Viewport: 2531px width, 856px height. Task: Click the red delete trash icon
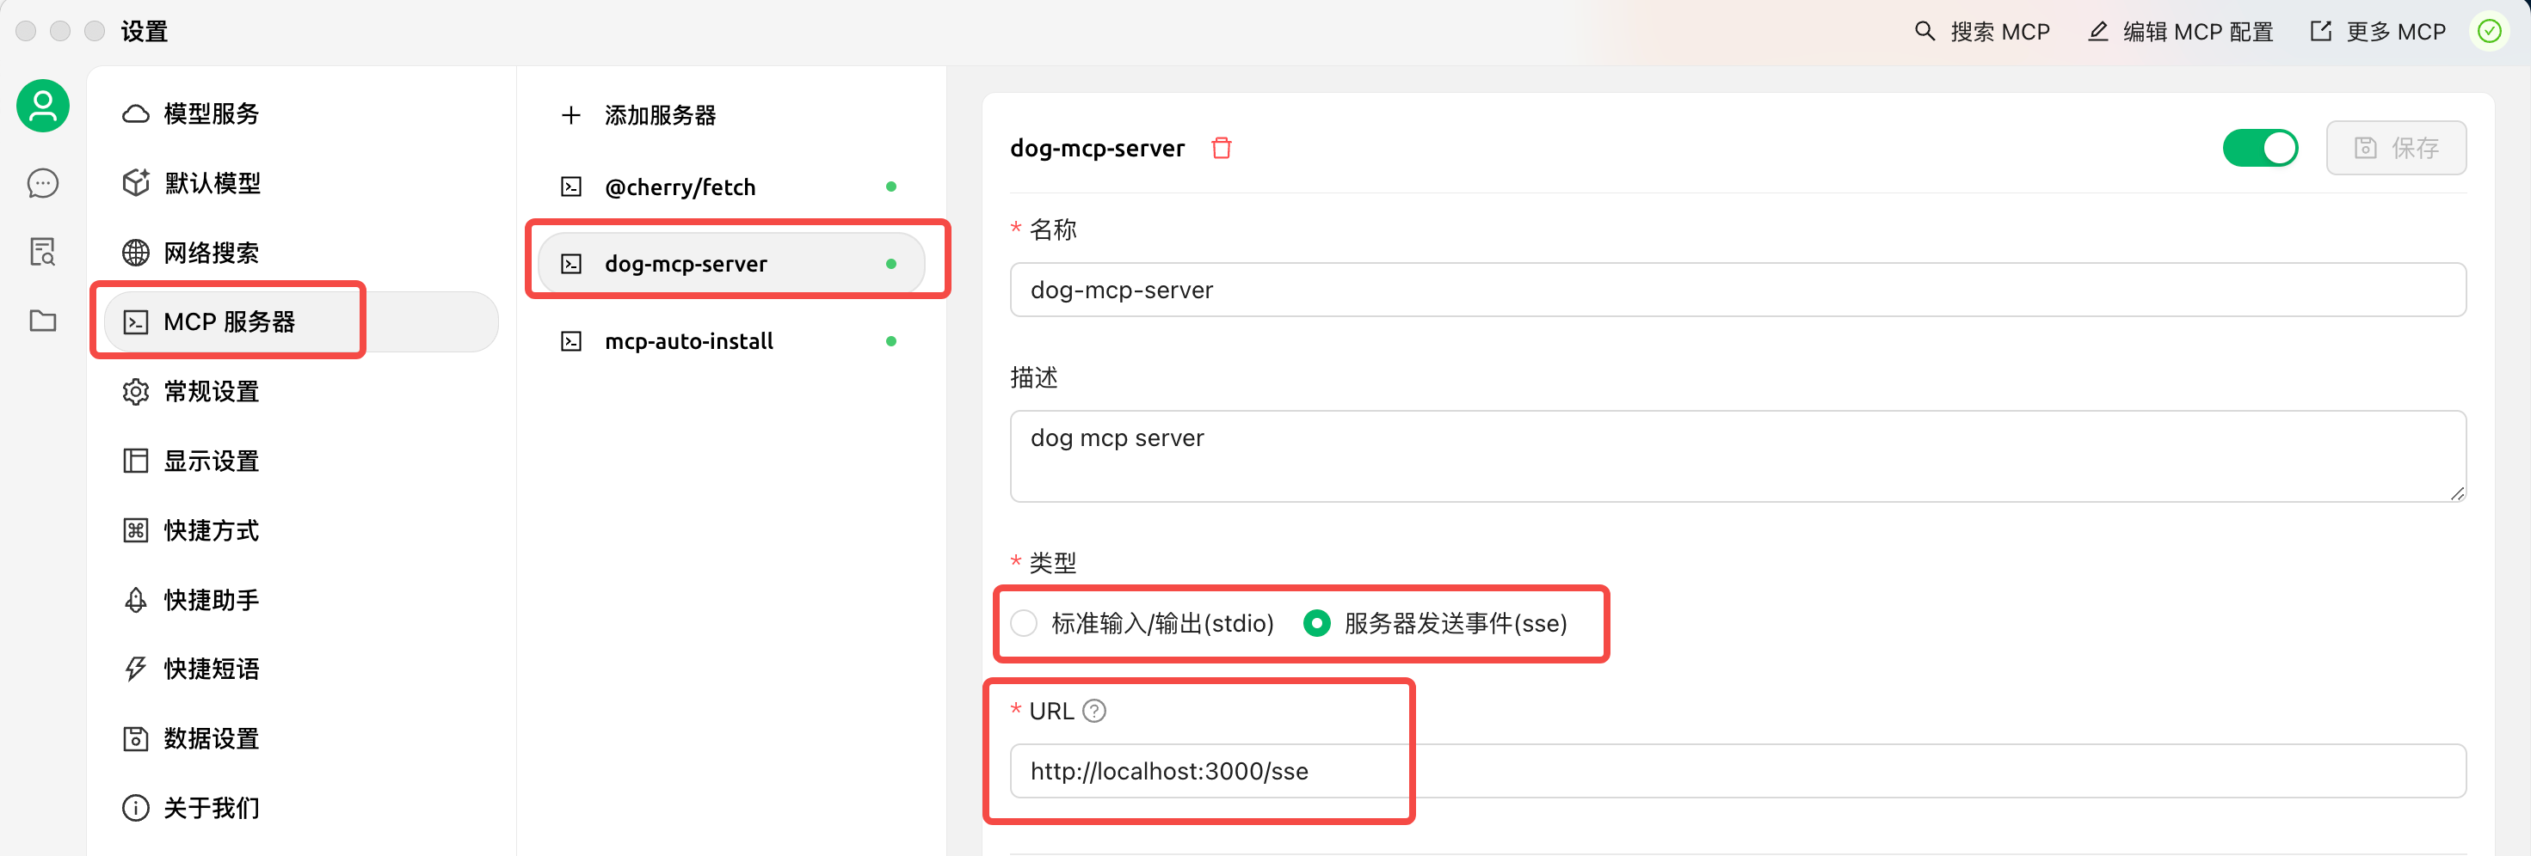click(x=1222, y=148)
